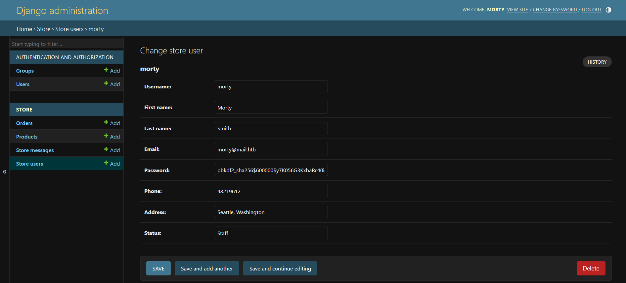Screen dimensions: 626x283
Task: Click into the Last name field
Action: pyautogui.click(x=271, y=128)
